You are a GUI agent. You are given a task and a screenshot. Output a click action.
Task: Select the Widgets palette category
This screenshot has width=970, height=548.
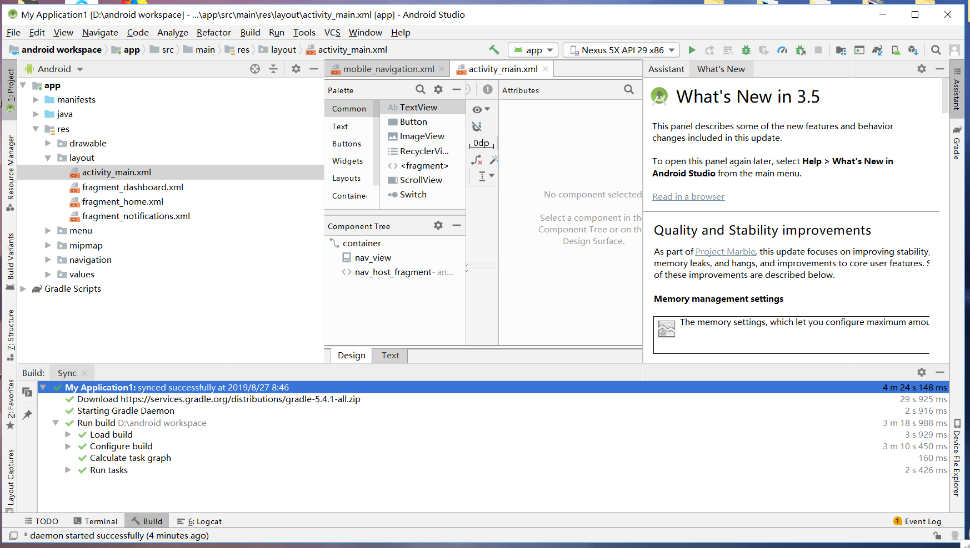point(348,161)
